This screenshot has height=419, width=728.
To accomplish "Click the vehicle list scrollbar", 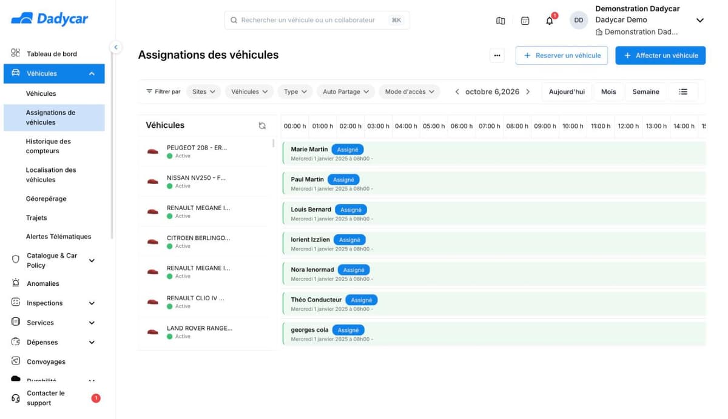I will coord(273,144).
